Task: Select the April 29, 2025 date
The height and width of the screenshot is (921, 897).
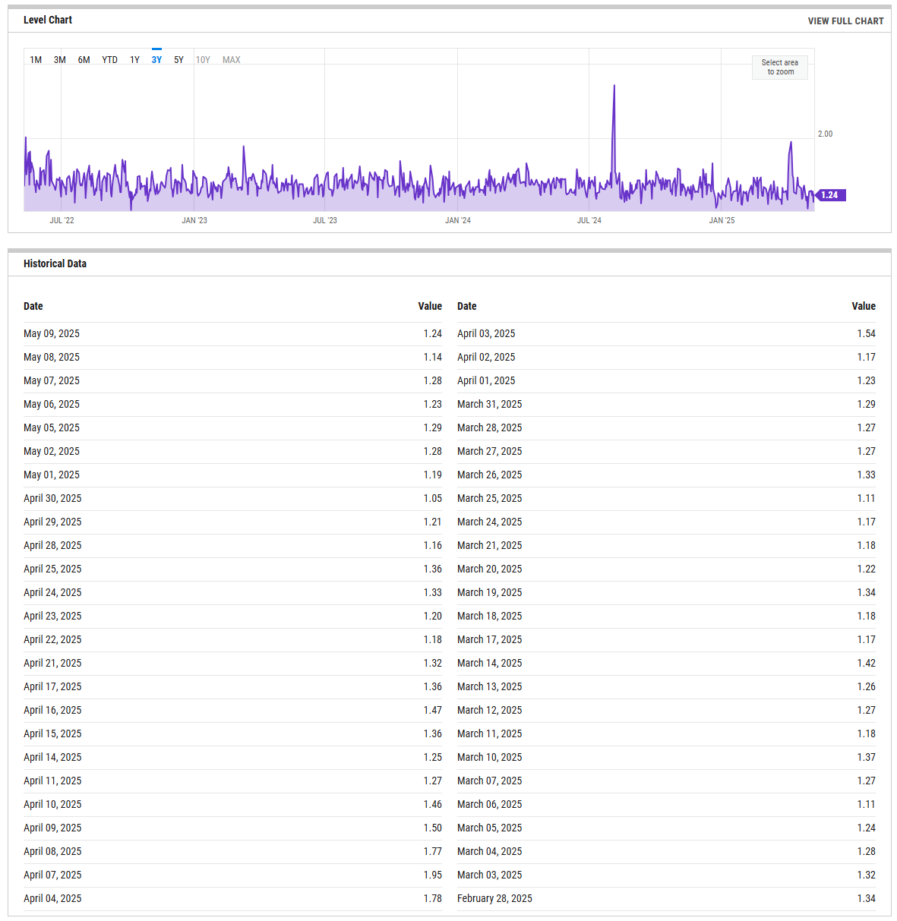Action: (52, 522)
